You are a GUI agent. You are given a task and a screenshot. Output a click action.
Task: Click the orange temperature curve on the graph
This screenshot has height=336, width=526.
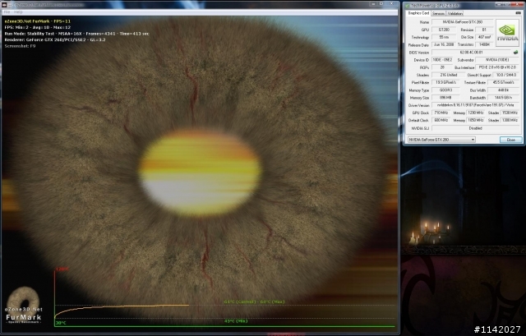click(122, 307)
